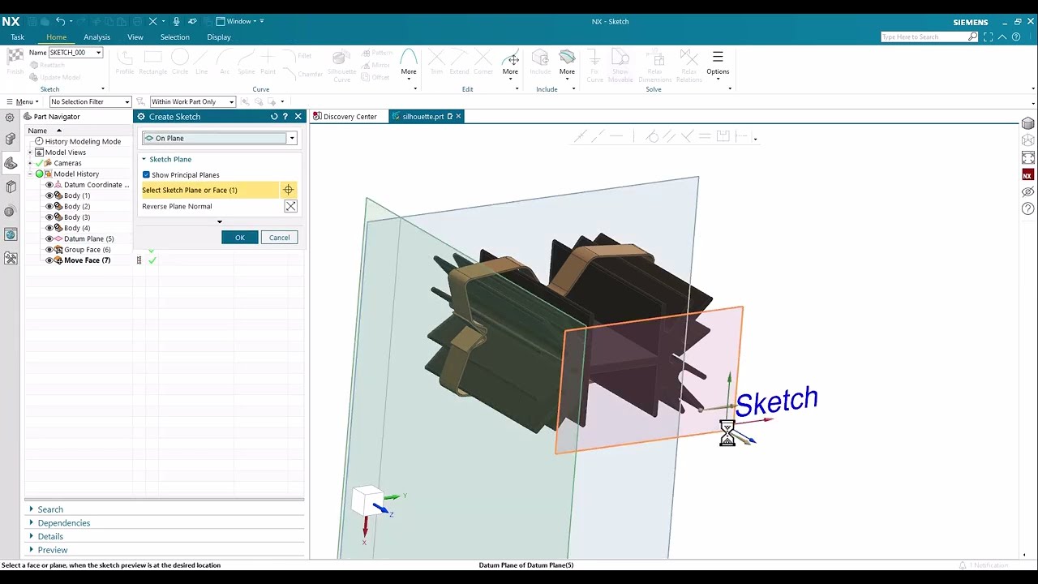
Task: Expand the Search panel
Action: pos(32,509)
